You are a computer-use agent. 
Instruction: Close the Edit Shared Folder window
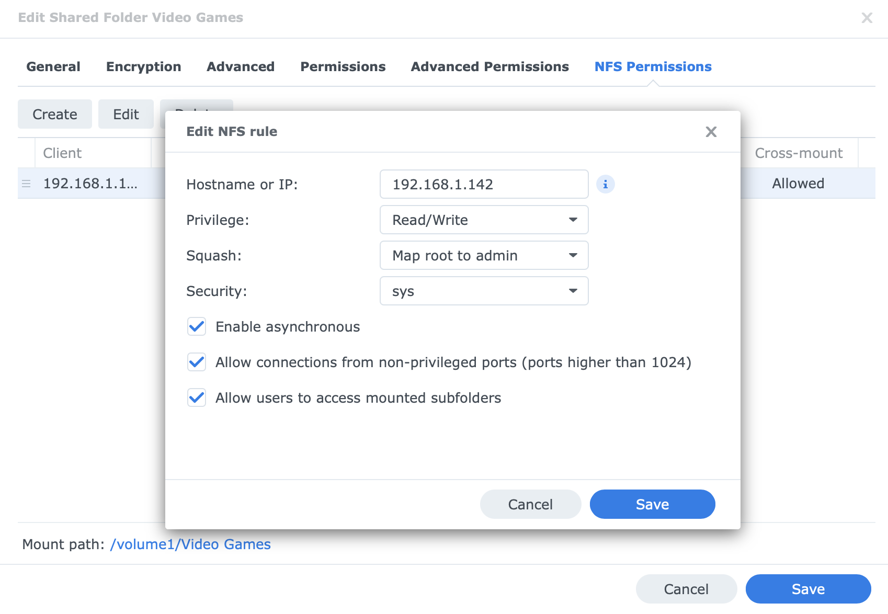tap(867, 18)
